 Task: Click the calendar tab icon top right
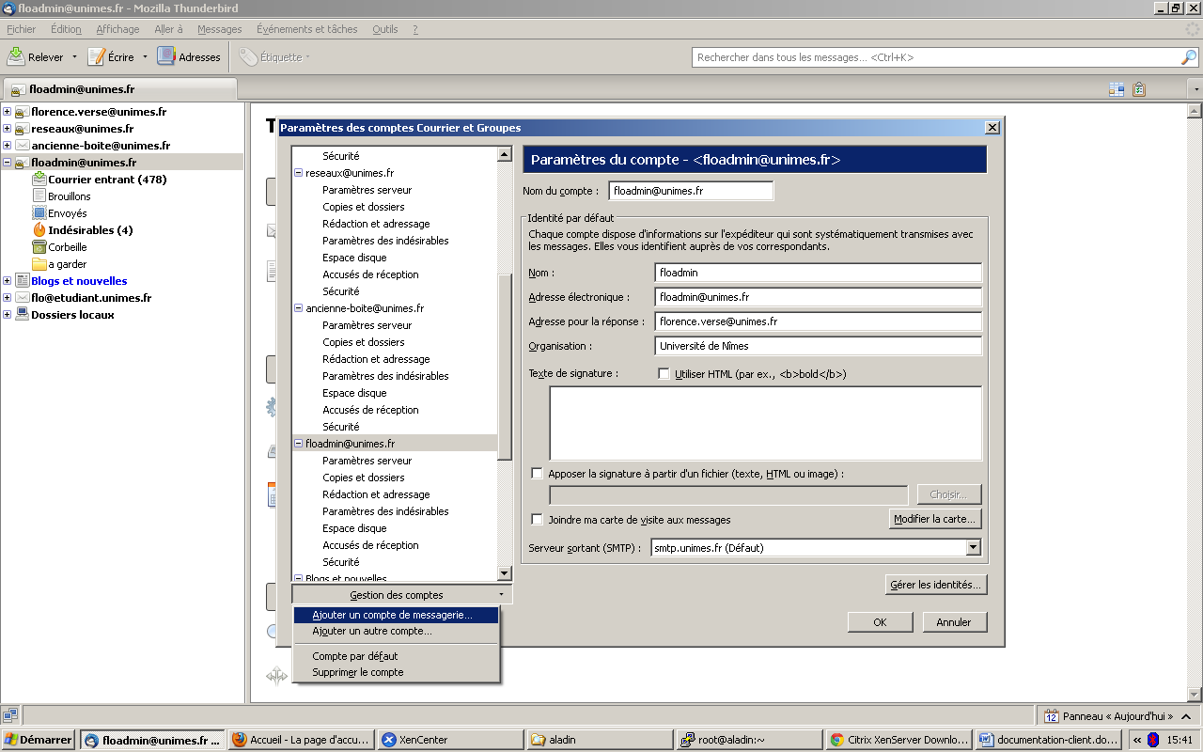pos(1117,89)
